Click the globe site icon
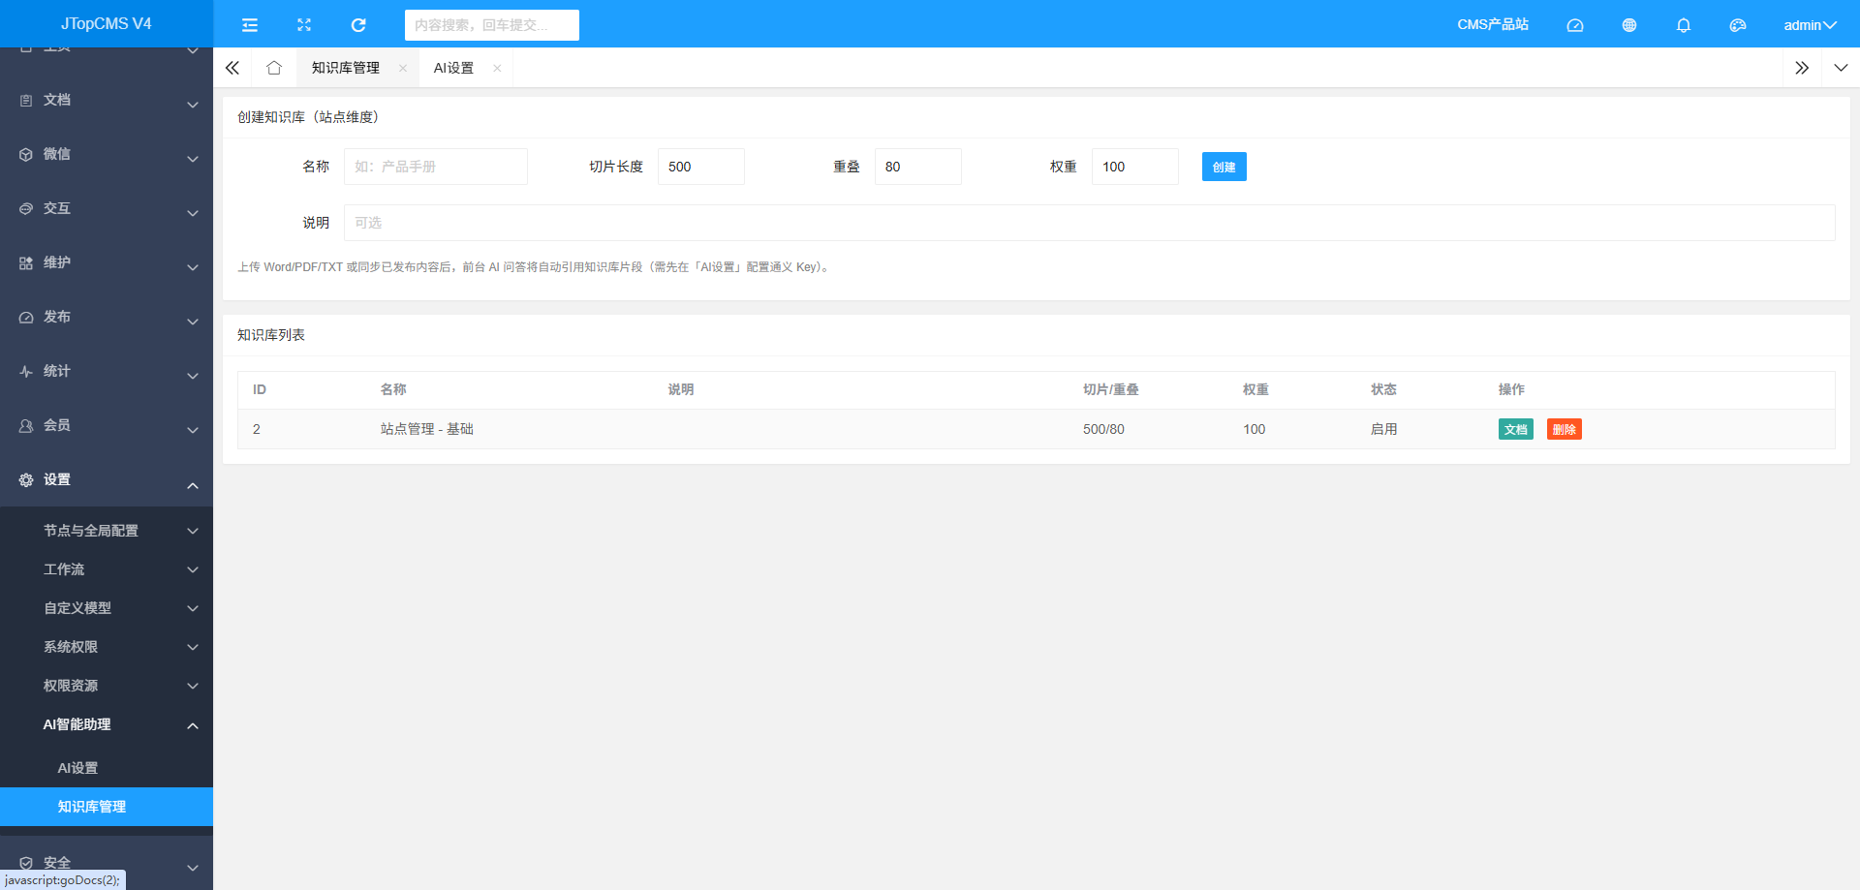This screenshot has width=1860, height=890. point(1629,25)
